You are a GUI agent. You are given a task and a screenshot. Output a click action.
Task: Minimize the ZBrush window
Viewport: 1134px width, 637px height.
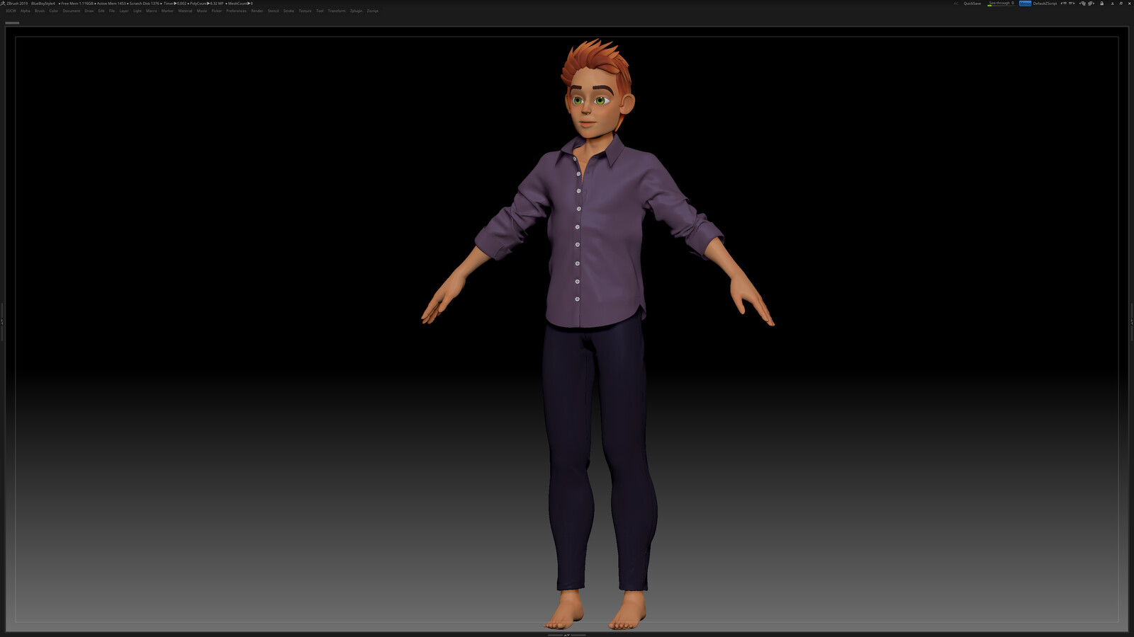click(1112, 4)
